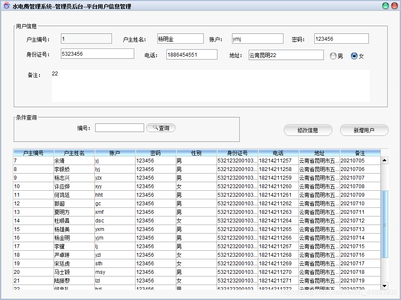The height and width of the screenshot is (300, 401).
Task: Click the phone cell 18214211257
Action: (x=278, y=160)
